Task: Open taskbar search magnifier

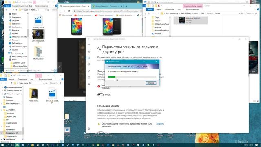Action: (x=7, y=145)
